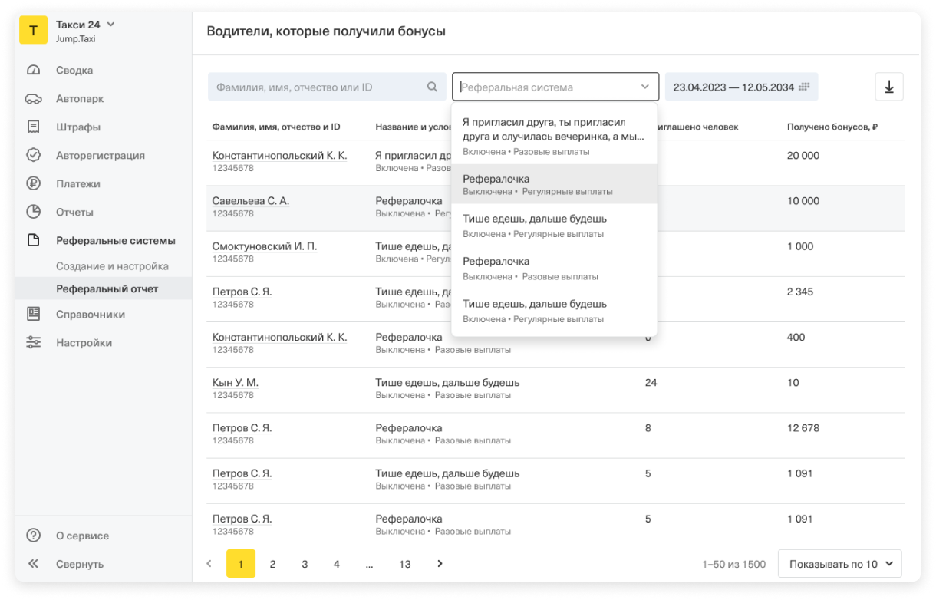Open Отчеты via the pie chart icon
The image size is (936, 600).
click(33, 212)
